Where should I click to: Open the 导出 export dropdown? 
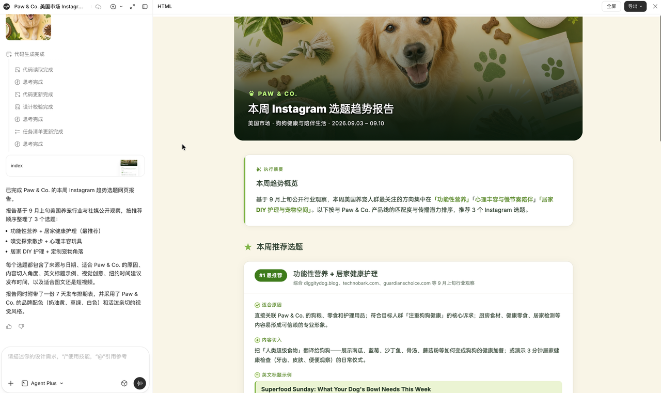(x=635, y=7)
